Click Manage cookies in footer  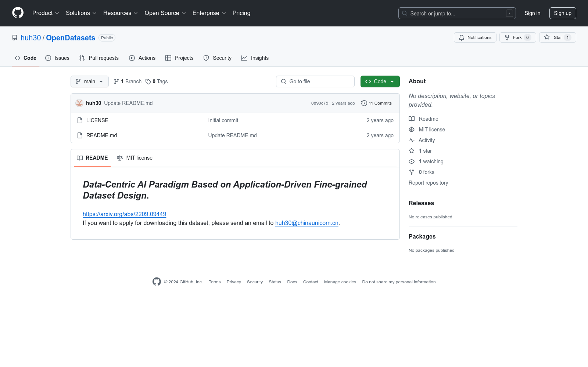point(340,282)
